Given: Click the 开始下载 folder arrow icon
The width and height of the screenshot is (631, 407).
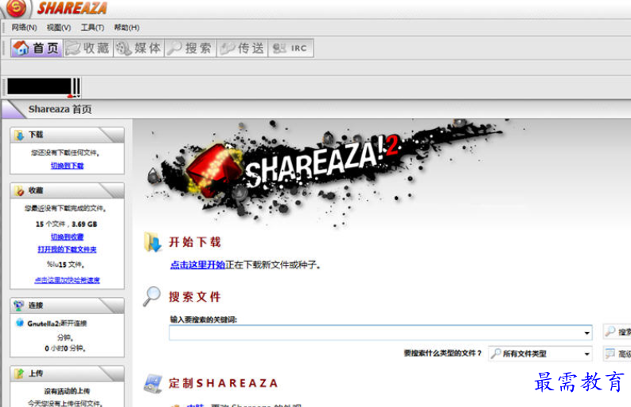Looking at the screenshot, I should 153,242.
